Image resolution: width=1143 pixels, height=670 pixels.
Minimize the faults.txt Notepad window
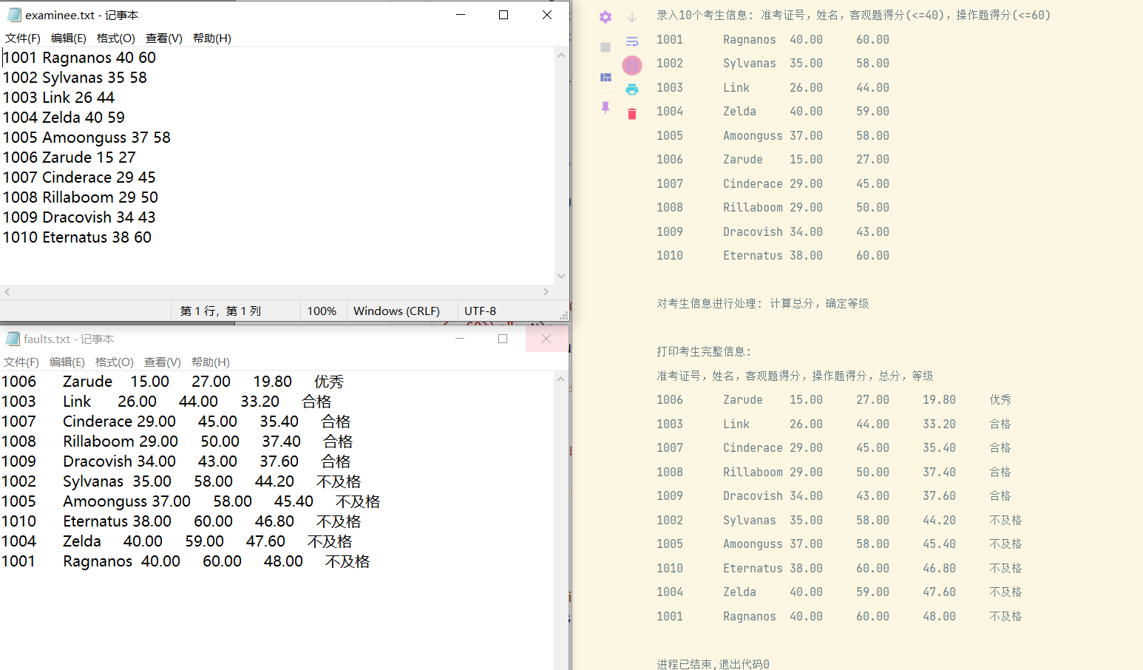tap(460, 339)
